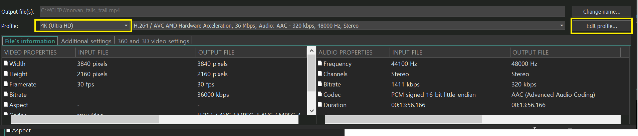Click the page icon beside Framerate
Screen dimensions: 638x136
click(6, 84)
